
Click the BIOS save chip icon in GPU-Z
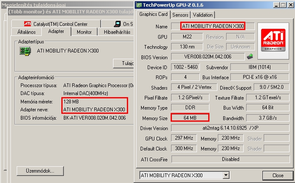(x=250, y=57)
